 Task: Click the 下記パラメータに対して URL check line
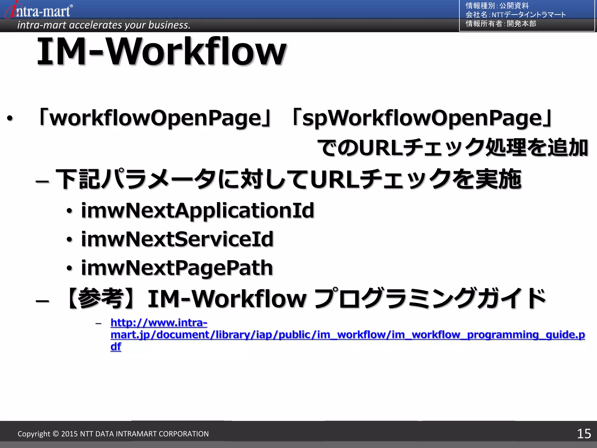(x=288, y=179)
